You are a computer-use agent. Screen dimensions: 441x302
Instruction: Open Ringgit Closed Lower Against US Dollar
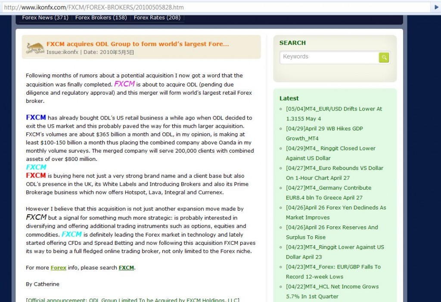(x=330, y=153)
